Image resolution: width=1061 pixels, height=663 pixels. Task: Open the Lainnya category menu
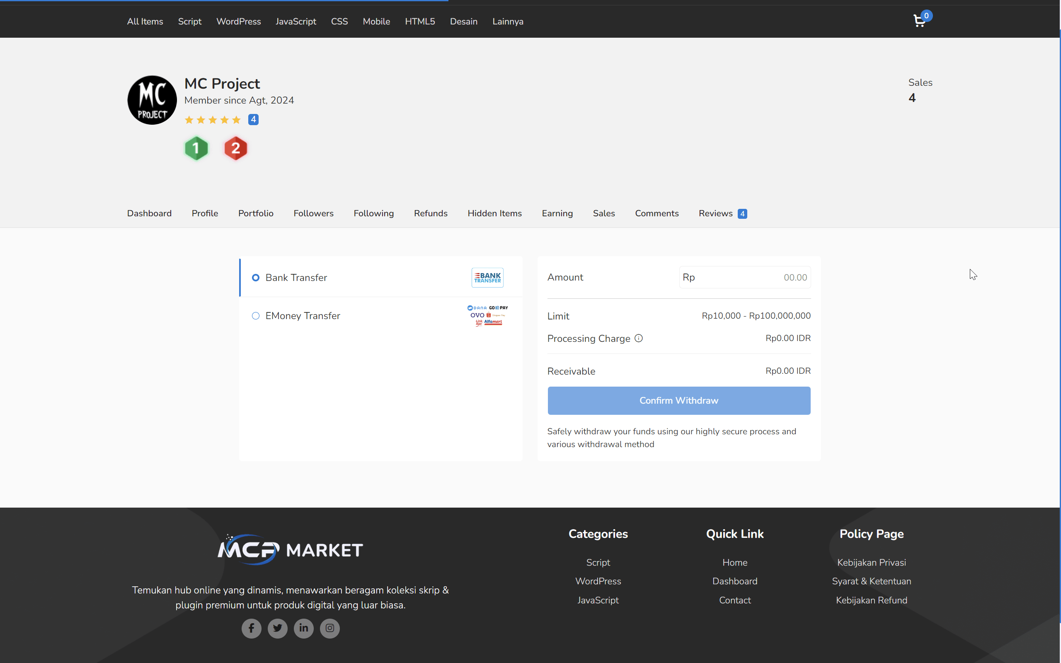click(x=507, y=21)
